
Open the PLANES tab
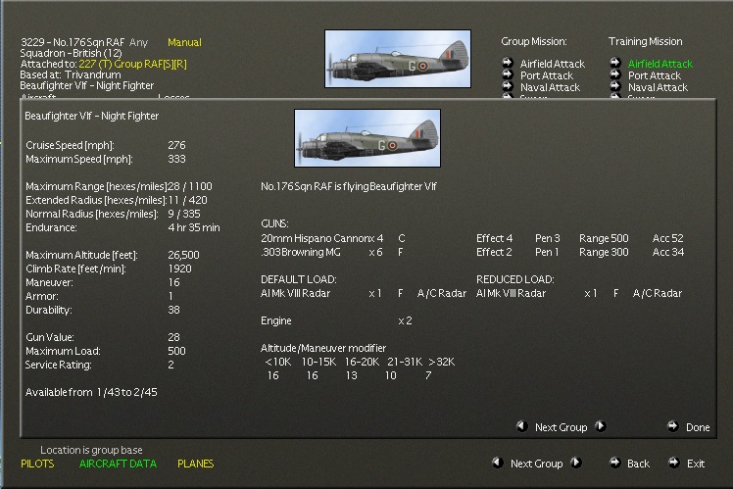click(x=195, y=464)
